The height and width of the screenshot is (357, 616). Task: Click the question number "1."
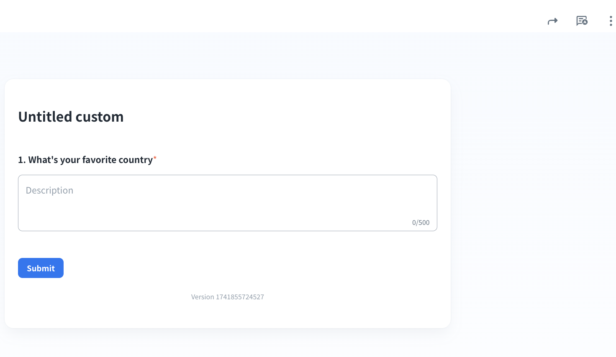22,160
